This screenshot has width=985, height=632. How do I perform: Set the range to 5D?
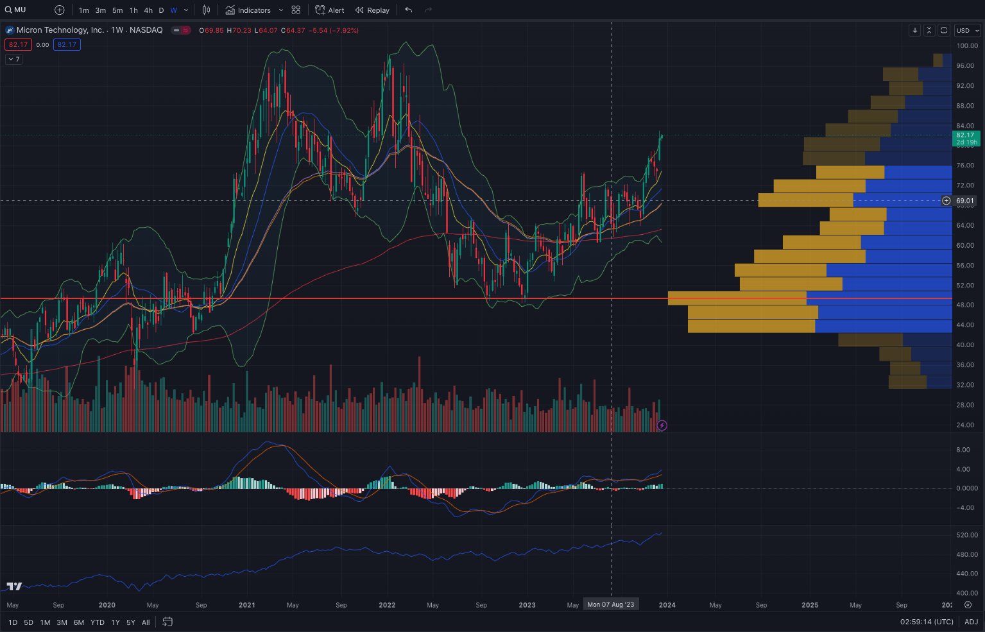29,622
